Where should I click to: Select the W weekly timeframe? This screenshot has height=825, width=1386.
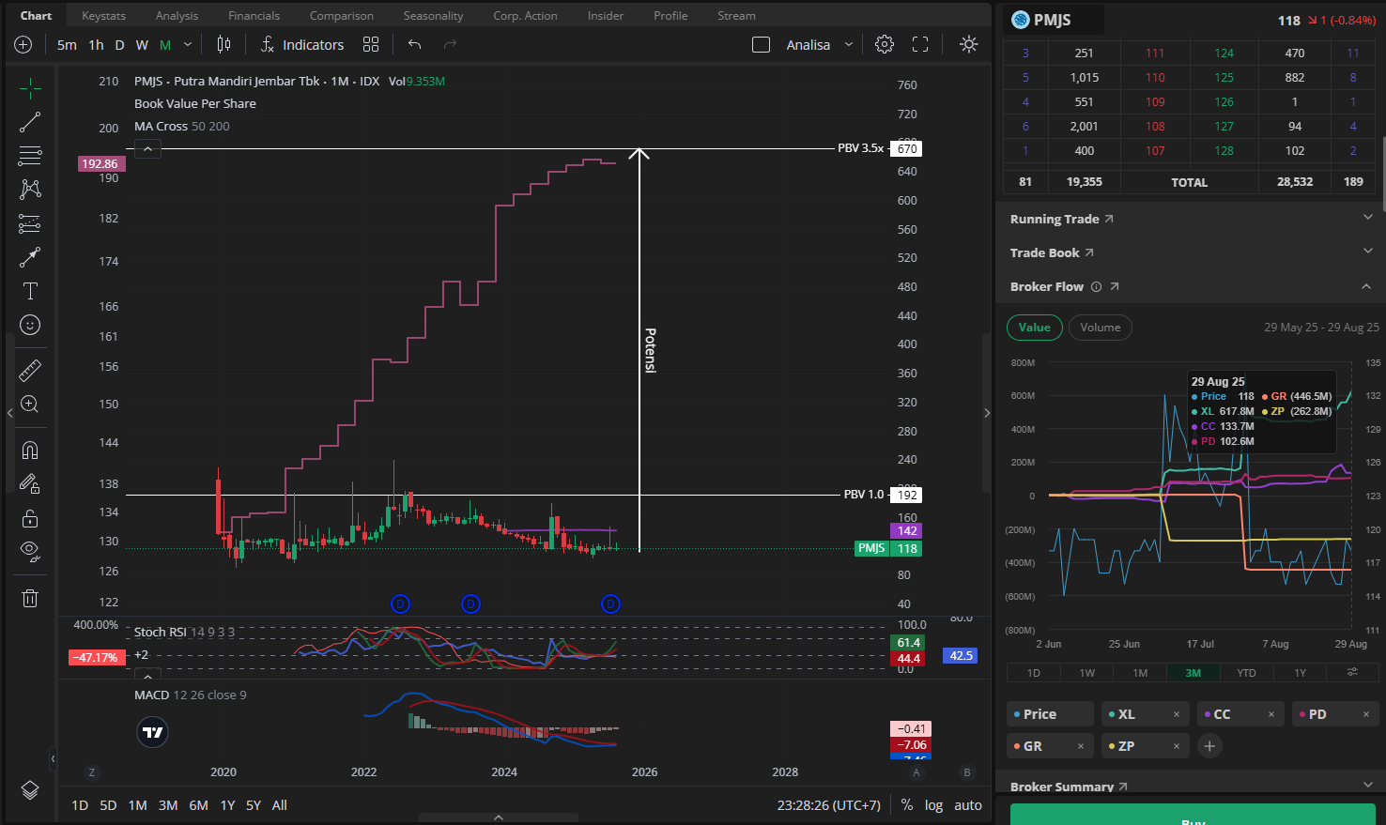coord(142,44)
